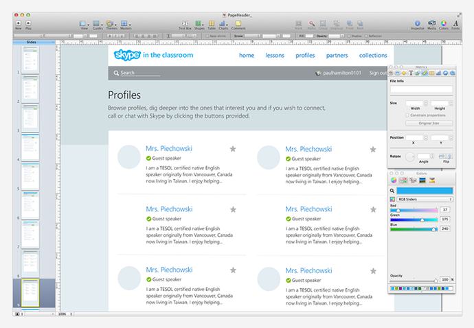This screenshot has height=328, width=474.
Task: Toggle the Reflection checkbox
Action: point(366,36)
